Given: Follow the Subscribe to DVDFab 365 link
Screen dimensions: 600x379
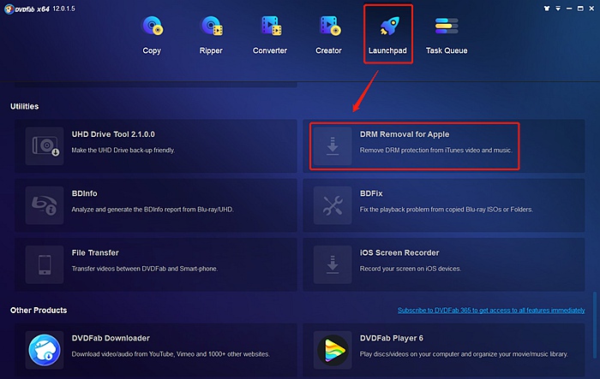Looking at the screenshot, I should (x=491, y=311).
